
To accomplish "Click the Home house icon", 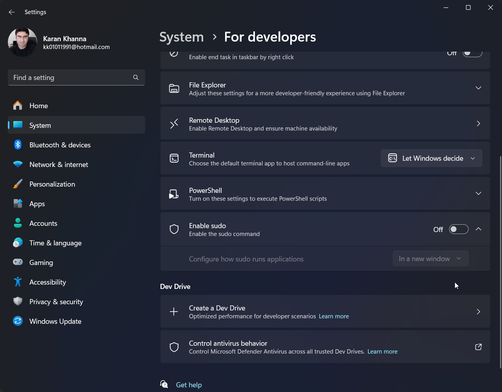I will (x=18, y=105).
